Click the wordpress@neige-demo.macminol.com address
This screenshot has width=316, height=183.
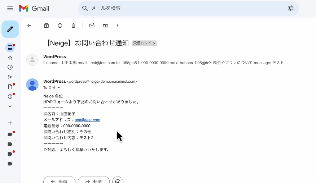pyautogui.click(x=102, y=82)
